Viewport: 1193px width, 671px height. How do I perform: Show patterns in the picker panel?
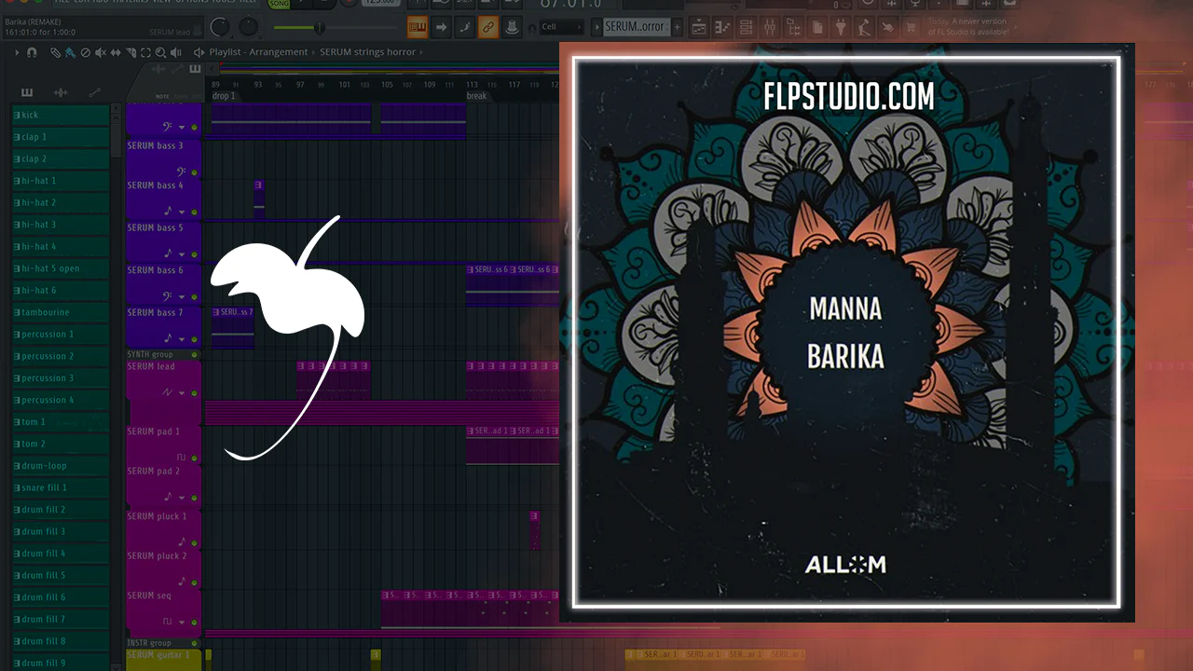[26, 92]
